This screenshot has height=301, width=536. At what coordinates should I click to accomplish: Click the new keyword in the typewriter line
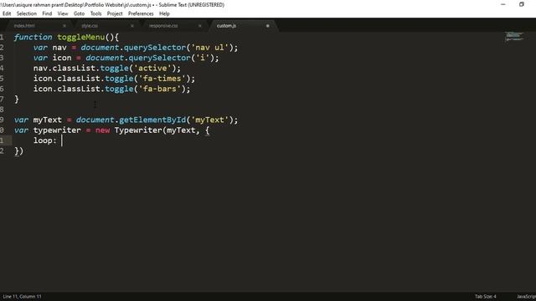[102, 130]
